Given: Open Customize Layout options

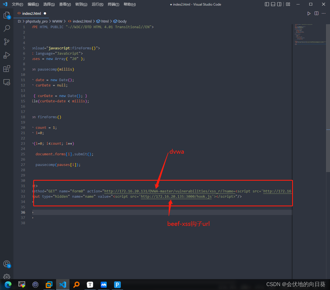Looking at the screenshot, I should (x=288, y=4).
